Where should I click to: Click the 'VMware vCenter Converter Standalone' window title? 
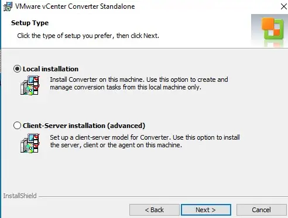click(75, 6)
